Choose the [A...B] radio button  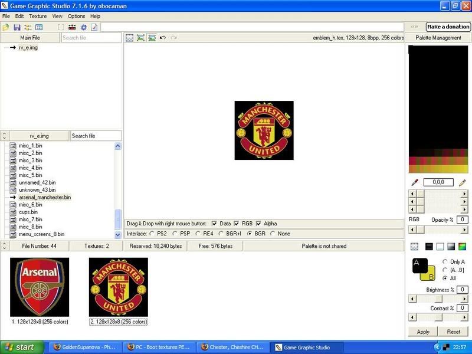(x=445, y=270)
